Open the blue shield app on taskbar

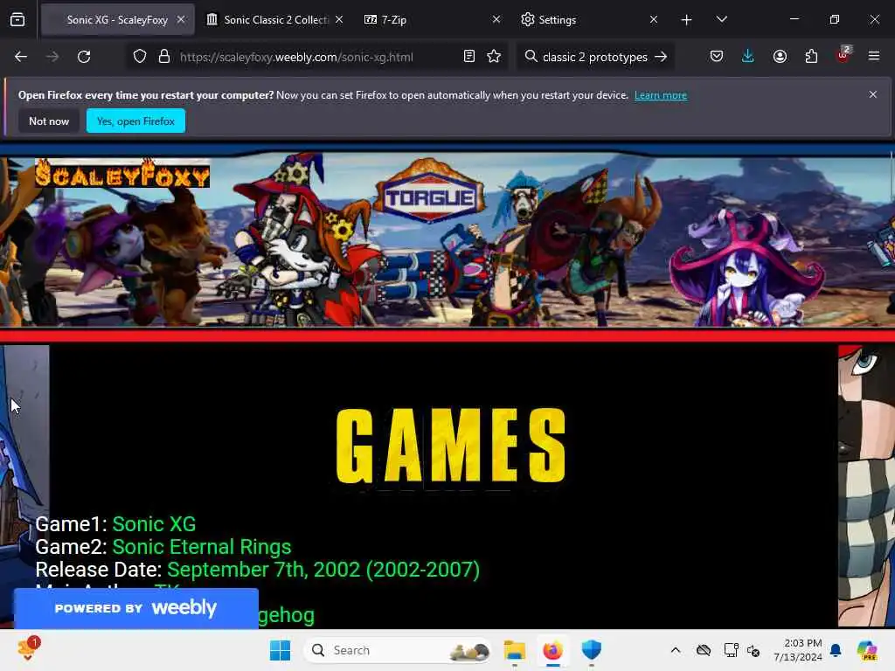tap(592, 650)
